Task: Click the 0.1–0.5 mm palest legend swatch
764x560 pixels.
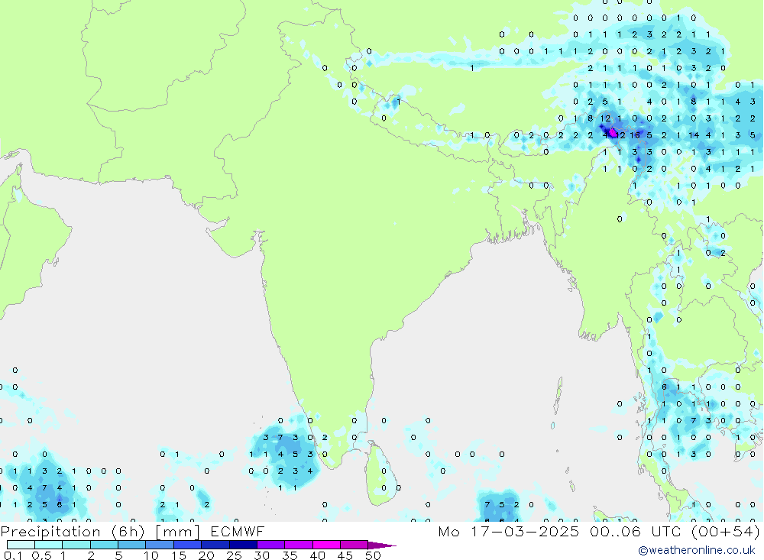Action: [21, 545]
